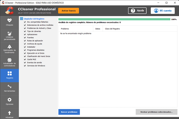Click the analysis complete status text
The height and width of the screenshot is (119, 179).
tap(89, 22)
